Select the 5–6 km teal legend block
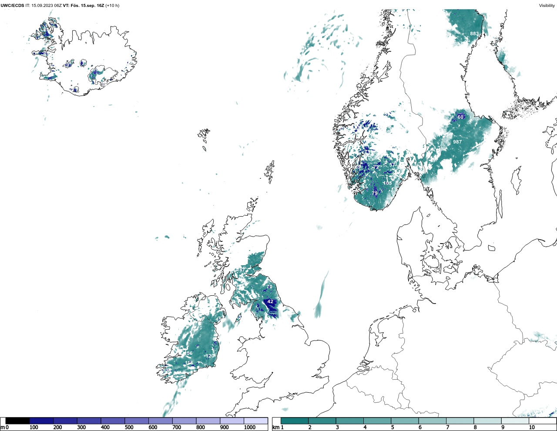This screenshot has height=431, width=557. click(x=405, y=421)
